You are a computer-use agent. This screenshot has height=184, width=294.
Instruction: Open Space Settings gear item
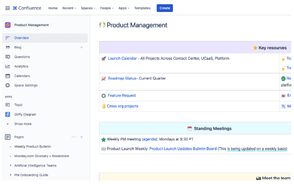pos(26,85)
